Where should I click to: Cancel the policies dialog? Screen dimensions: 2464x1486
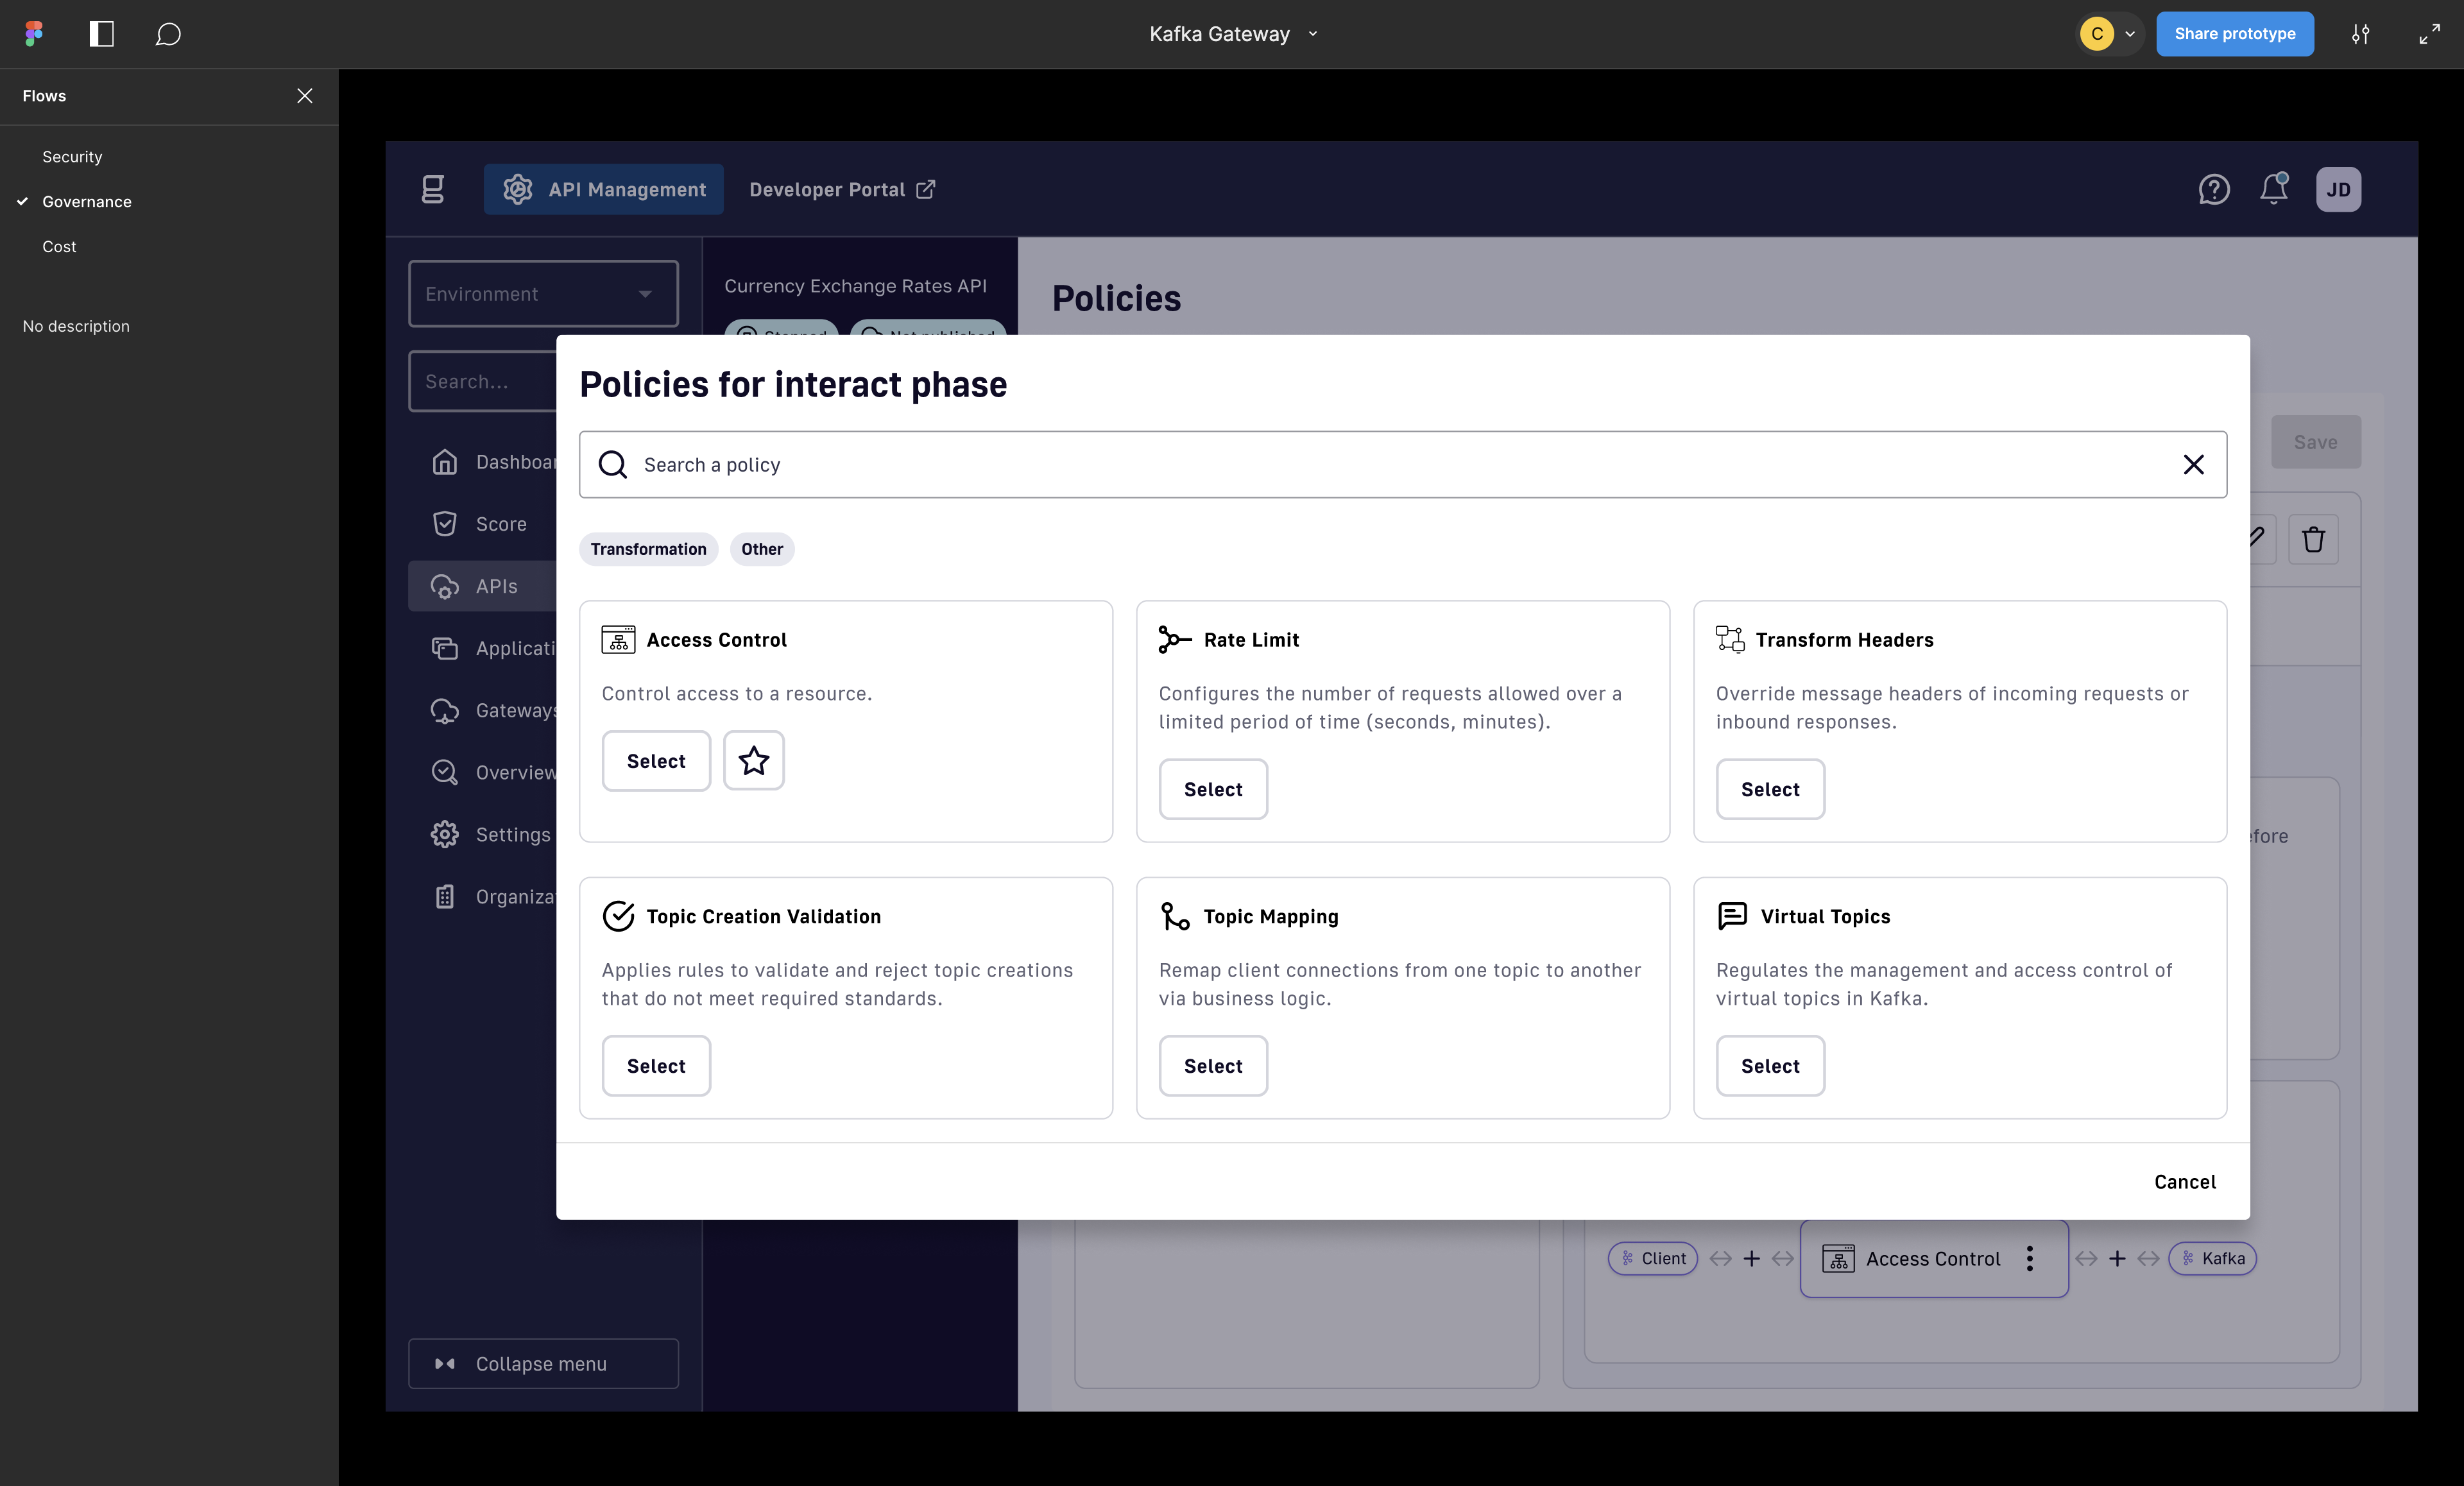pos(2185,1182)
